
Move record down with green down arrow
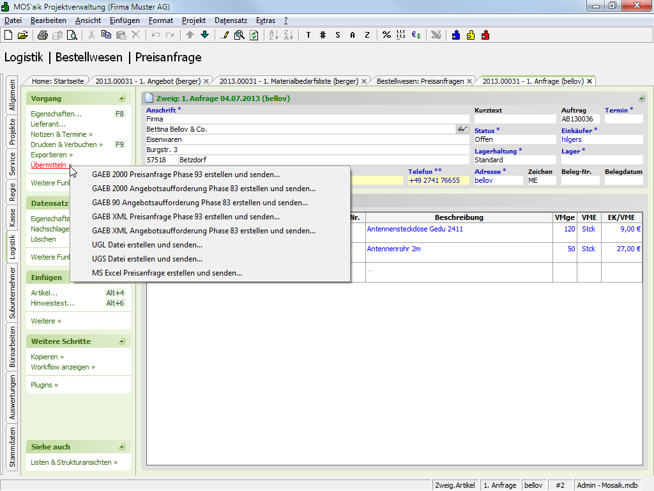click(x=204, y=35)
